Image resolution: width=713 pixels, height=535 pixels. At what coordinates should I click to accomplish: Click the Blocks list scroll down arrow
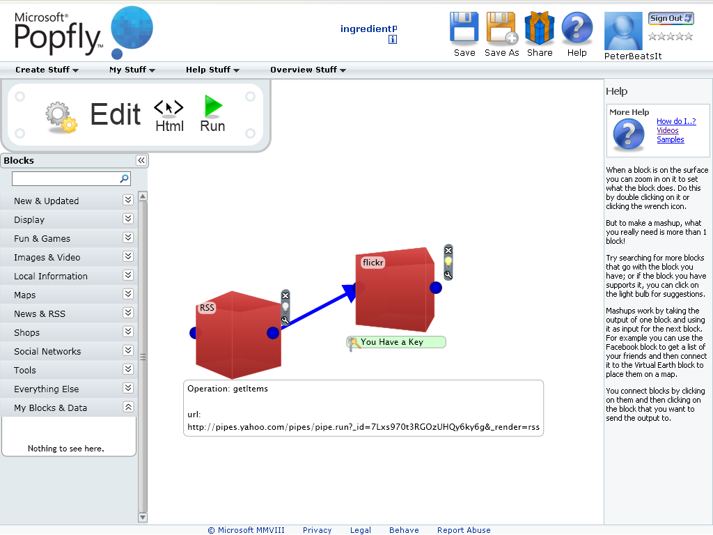[143, 518]
